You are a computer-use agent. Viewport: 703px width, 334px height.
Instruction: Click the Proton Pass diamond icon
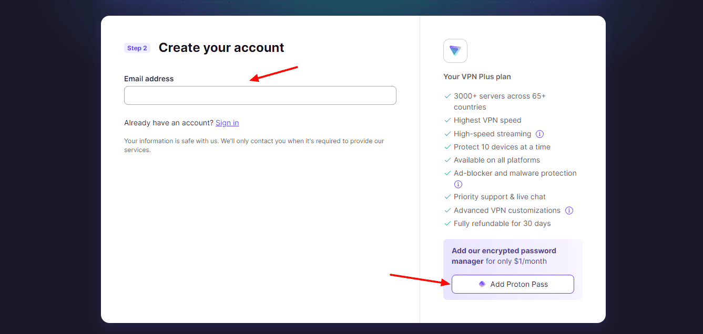tap(482, 284)
